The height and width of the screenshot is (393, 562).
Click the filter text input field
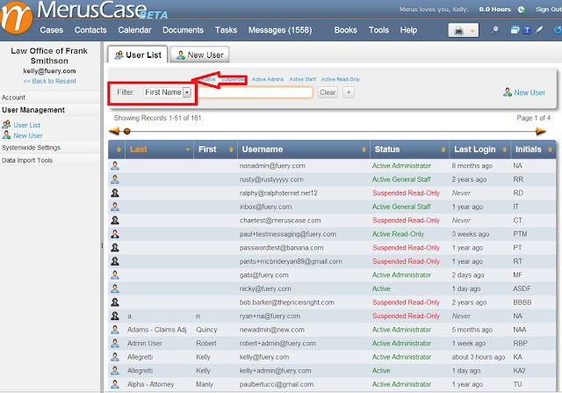coord(255,92)
